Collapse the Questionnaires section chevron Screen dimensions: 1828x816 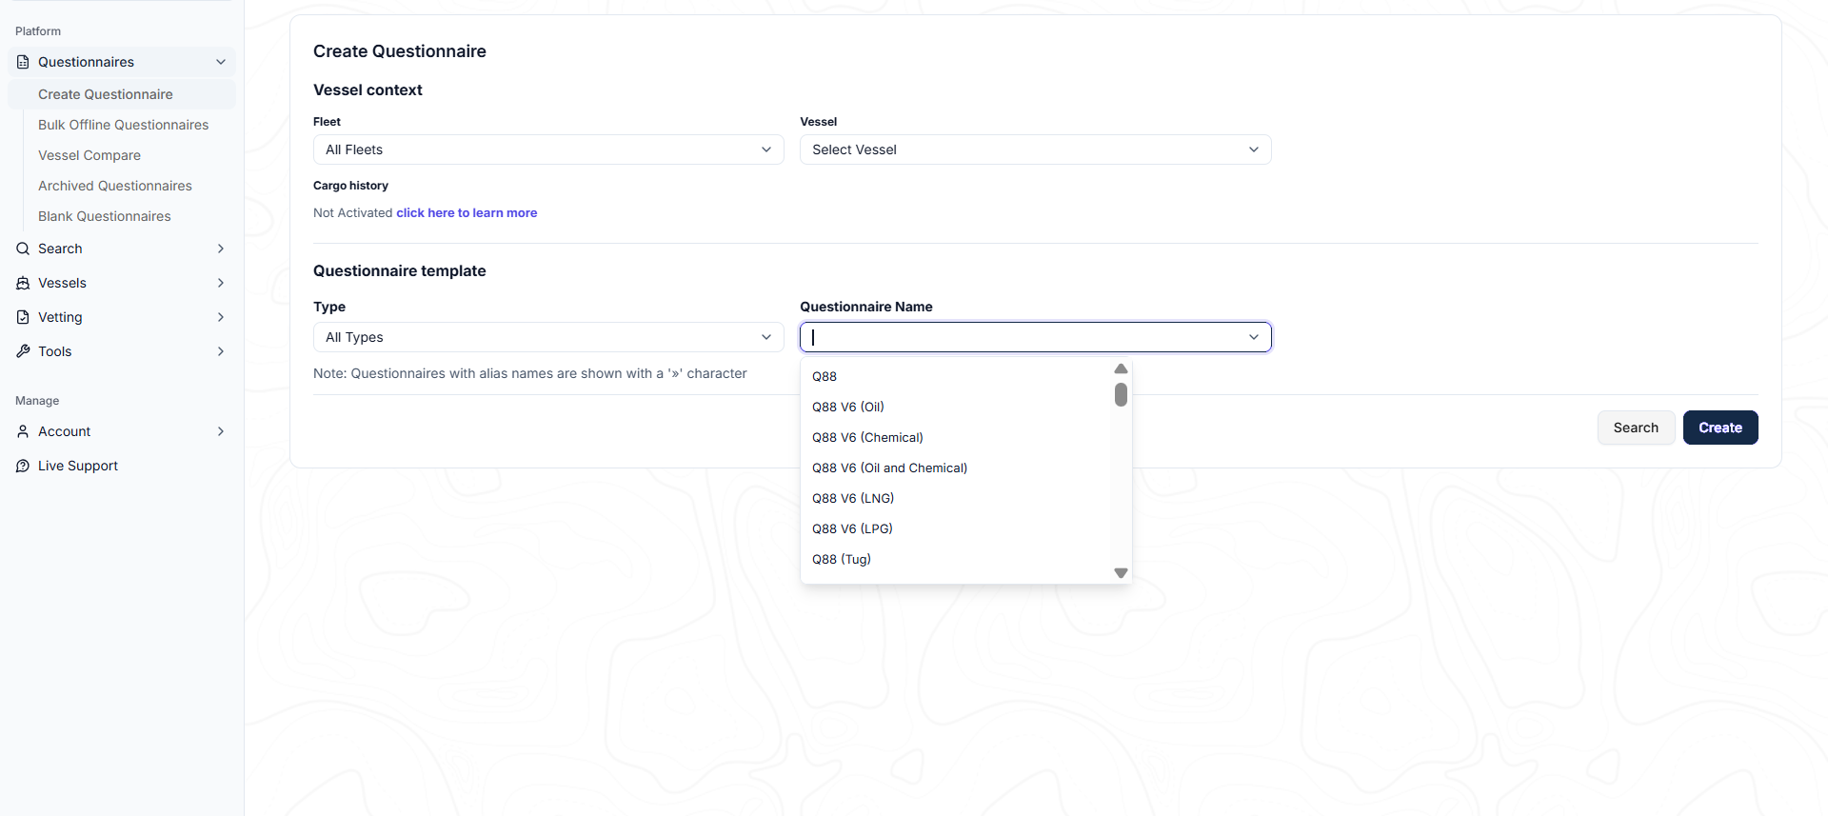click(221, 62)
